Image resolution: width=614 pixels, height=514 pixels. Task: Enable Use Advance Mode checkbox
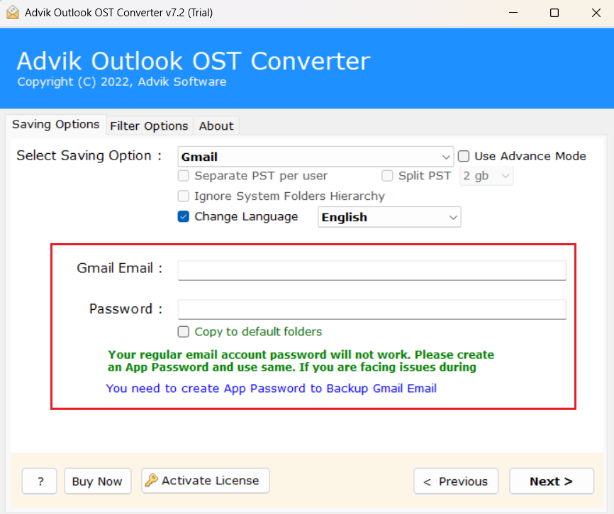(x=464, y=156)
